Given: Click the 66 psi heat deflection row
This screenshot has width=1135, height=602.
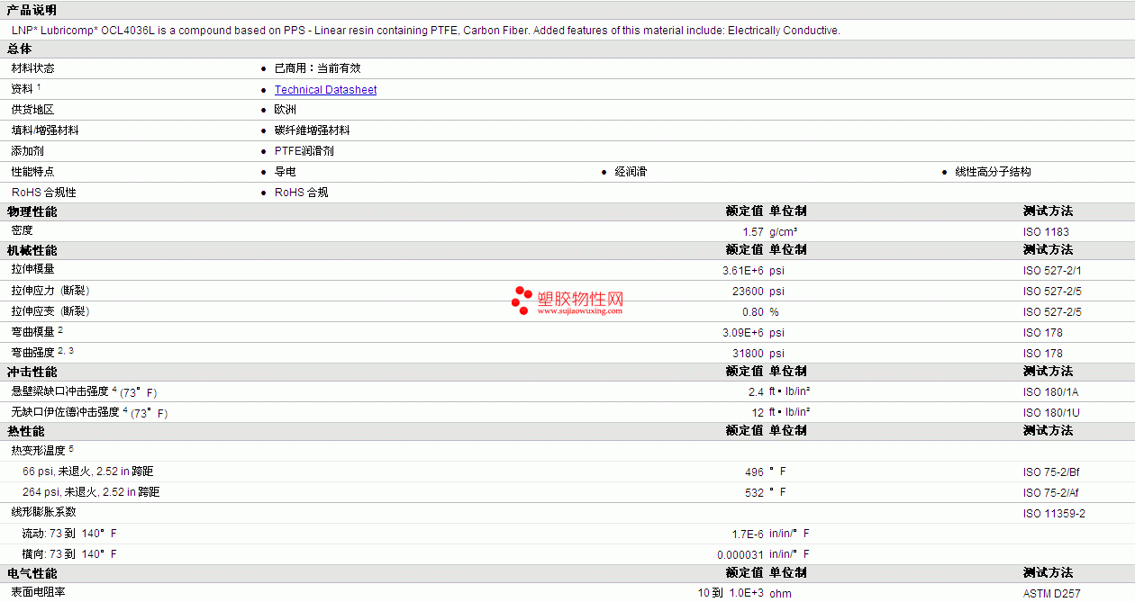Looking at the screenshot, I should [x=88, y=472].
